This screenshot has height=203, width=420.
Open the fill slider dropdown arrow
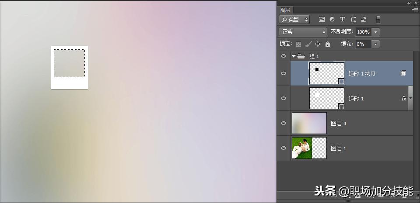click(375, 44)
